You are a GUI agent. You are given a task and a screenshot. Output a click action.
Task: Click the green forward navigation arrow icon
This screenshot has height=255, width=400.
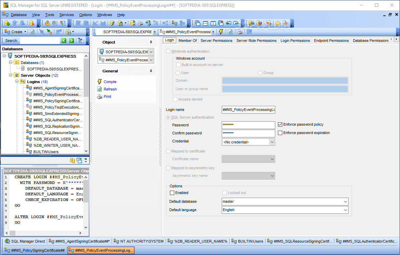pos(236,23)
